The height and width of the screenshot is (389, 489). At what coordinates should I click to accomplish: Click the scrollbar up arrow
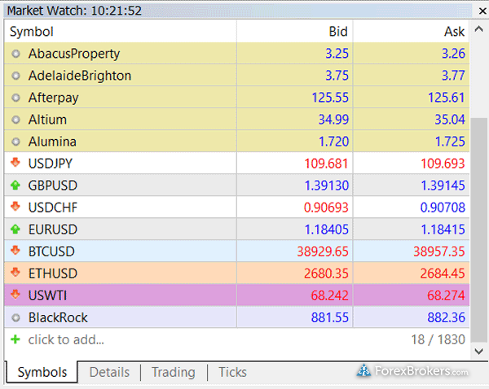pos(478,29)
